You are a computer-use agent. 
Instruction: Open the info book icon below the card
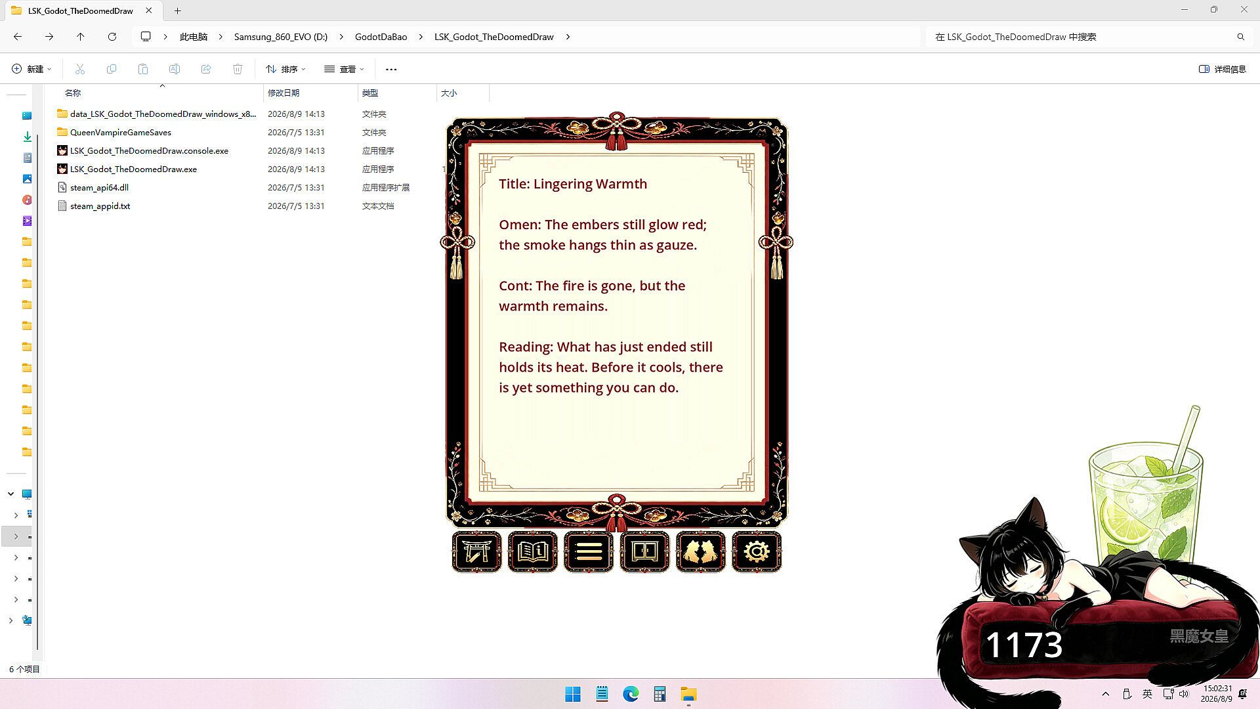pyautogui.click(x=532, y=551)
